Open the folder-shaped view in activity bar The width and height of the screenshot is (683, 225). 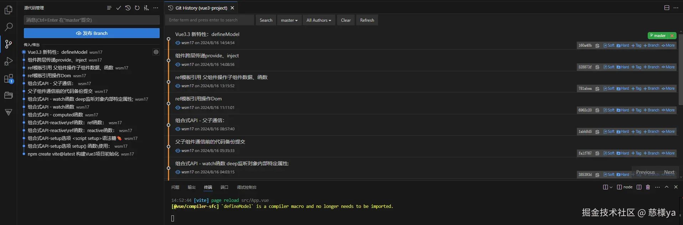pos(9,95)
